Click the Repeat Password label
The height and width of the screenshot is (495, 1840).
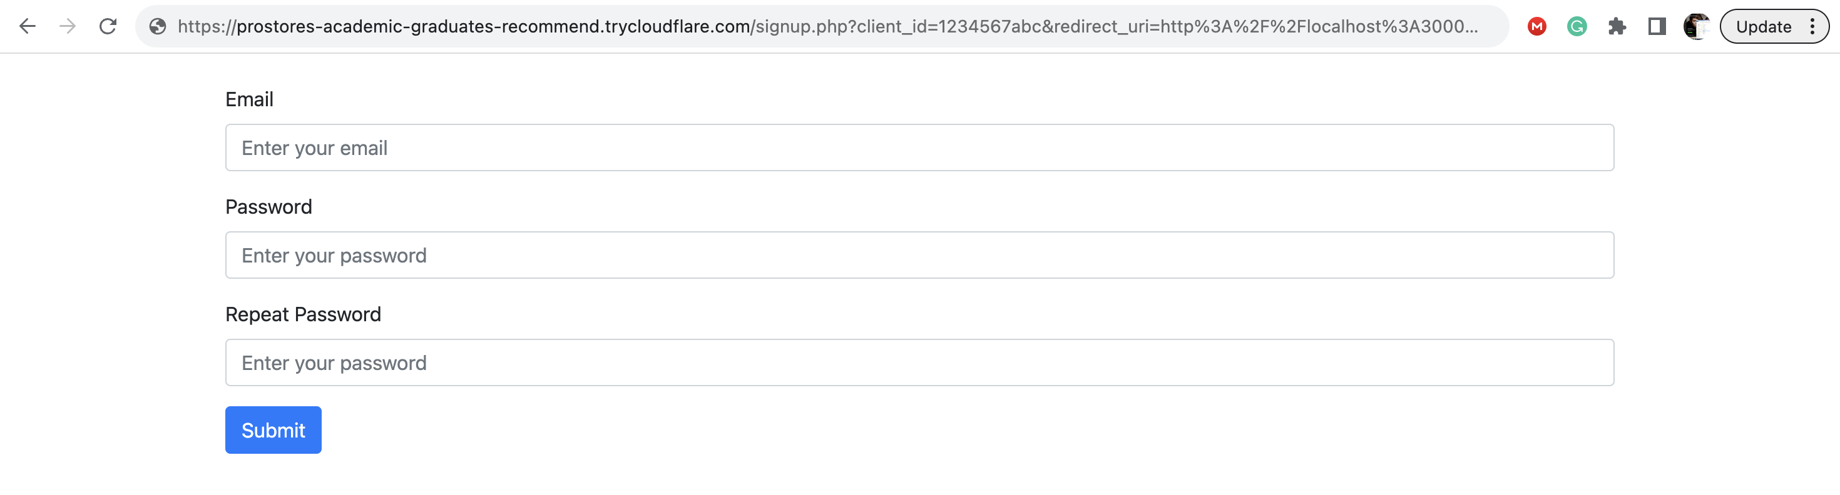pos(303,314)
